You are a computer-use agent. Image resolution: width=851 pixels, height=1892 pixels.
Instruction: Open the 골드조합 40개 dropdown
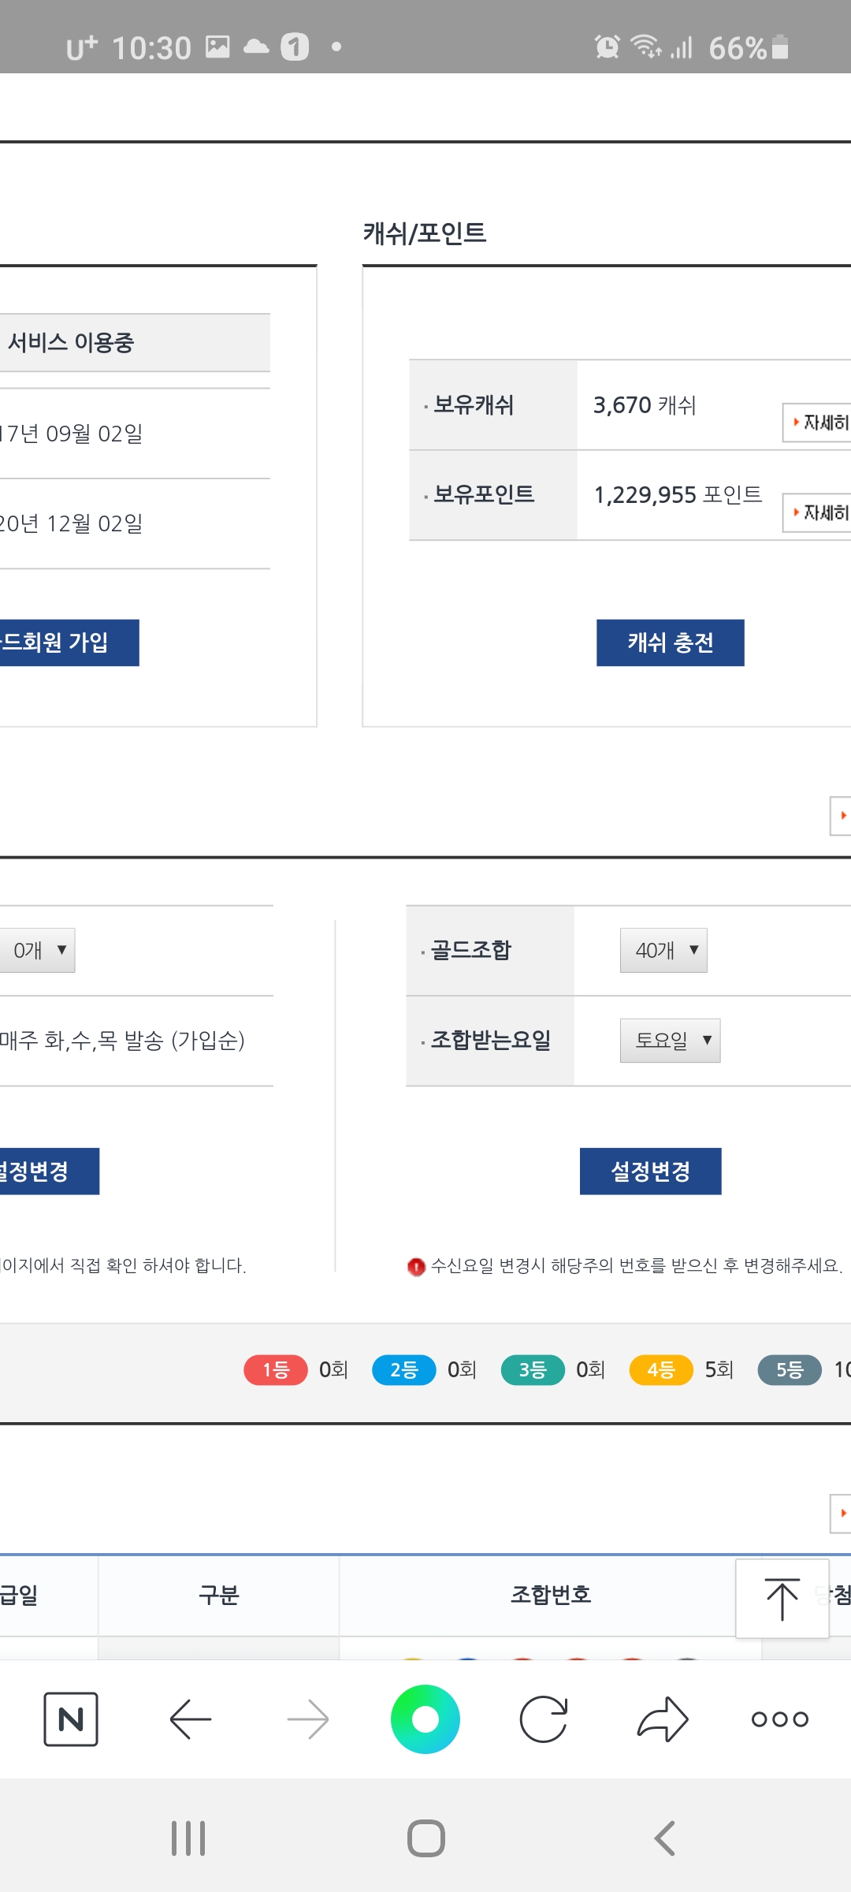pos(663,950)
